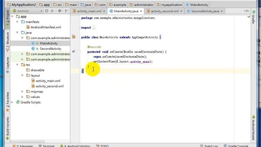Expand the Gradle Scripts node

(x=12, y=102)
